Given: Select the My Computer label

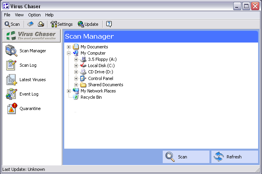Looking at the screenshot, I should point(93,53).
